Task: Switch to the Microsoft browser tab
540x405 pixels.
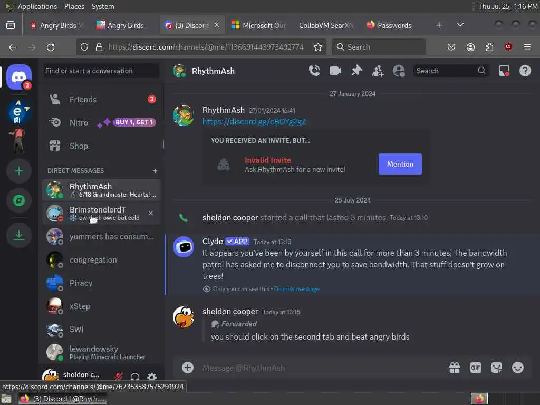Action: [x=258, y=25]
